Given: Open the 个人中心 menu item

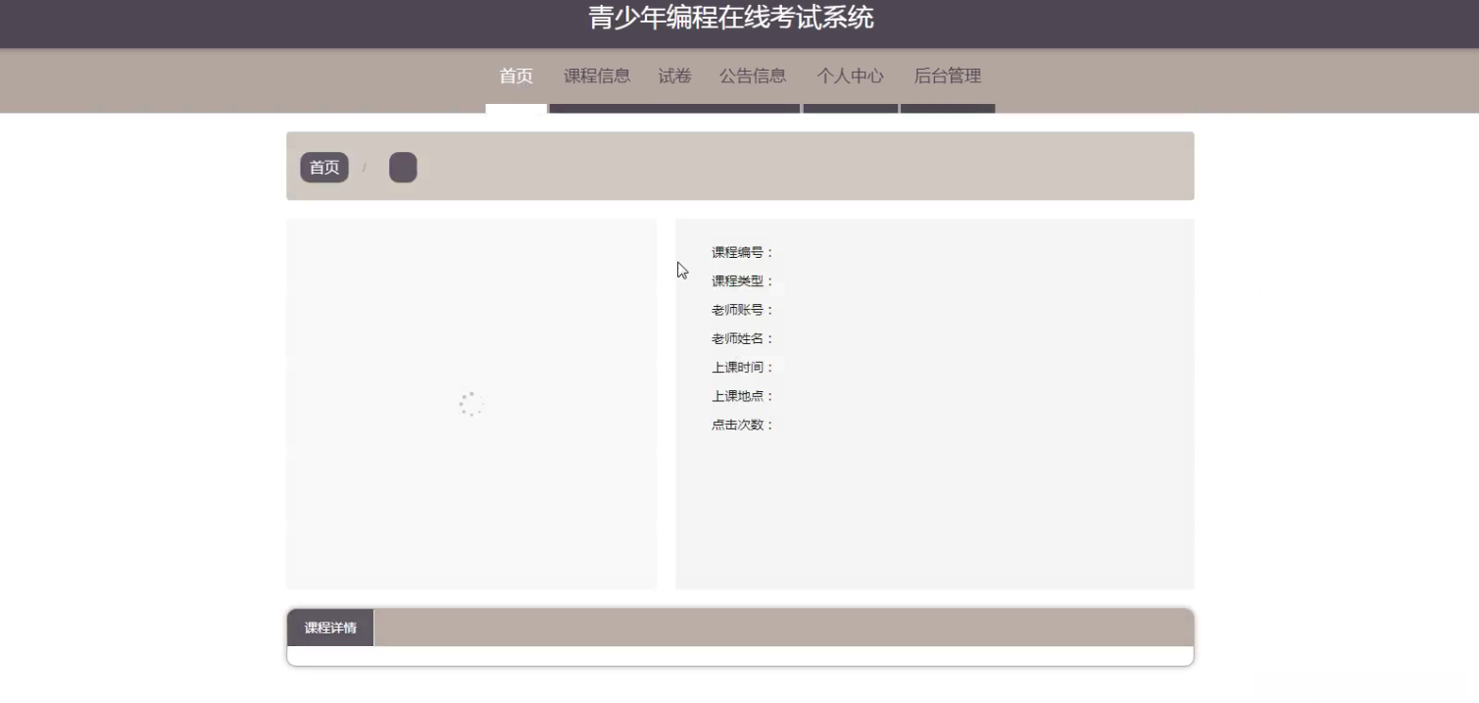Looking at the screenshot, I should tap(851, 76).
